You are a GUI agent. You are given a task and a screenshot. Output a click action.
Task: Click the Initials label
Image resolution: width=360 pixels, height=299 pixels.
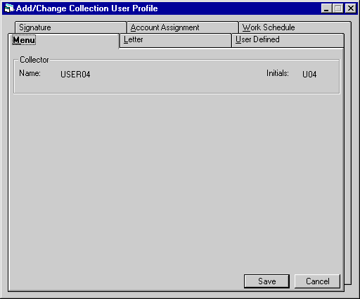(278, 73)
